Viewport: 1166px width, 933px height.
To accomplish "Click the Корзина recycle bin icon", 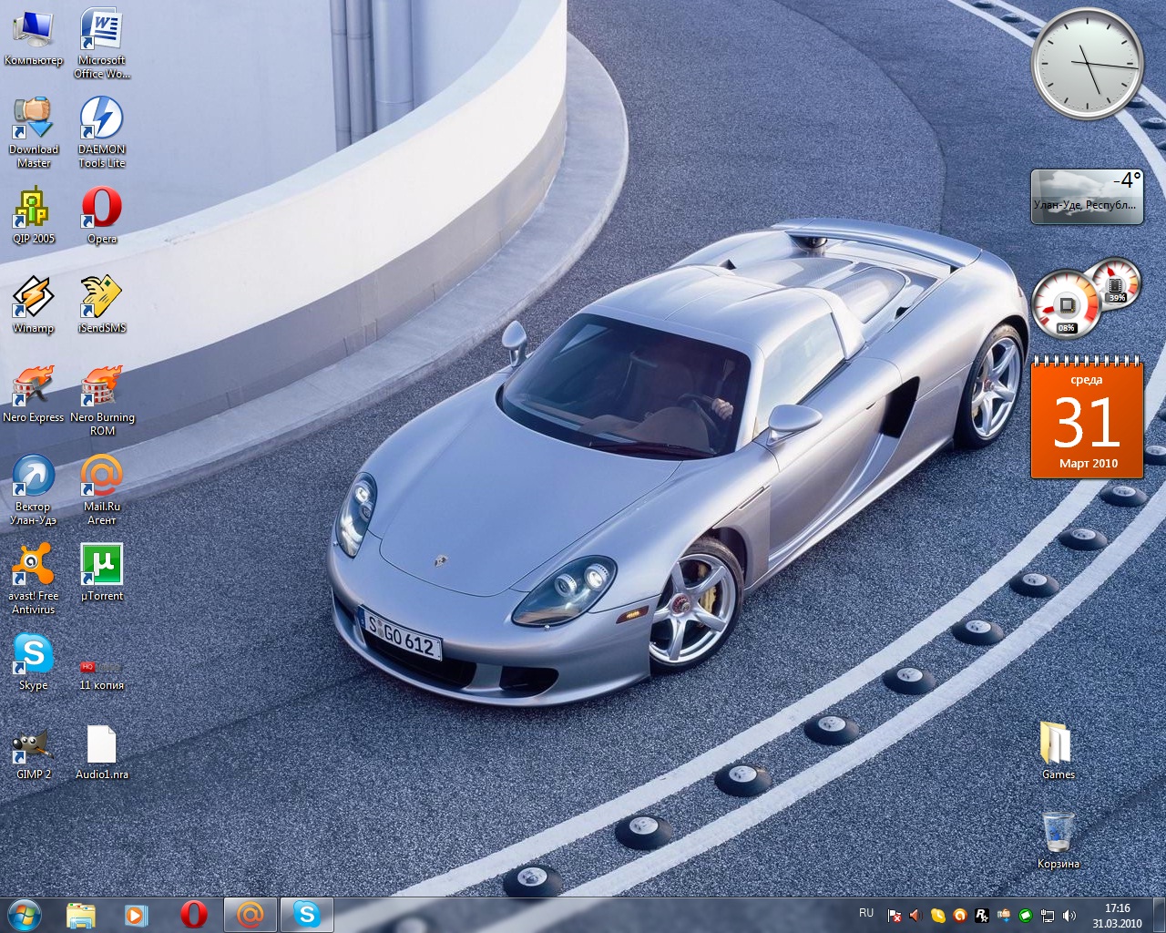I will click(x=1057, y=833).
